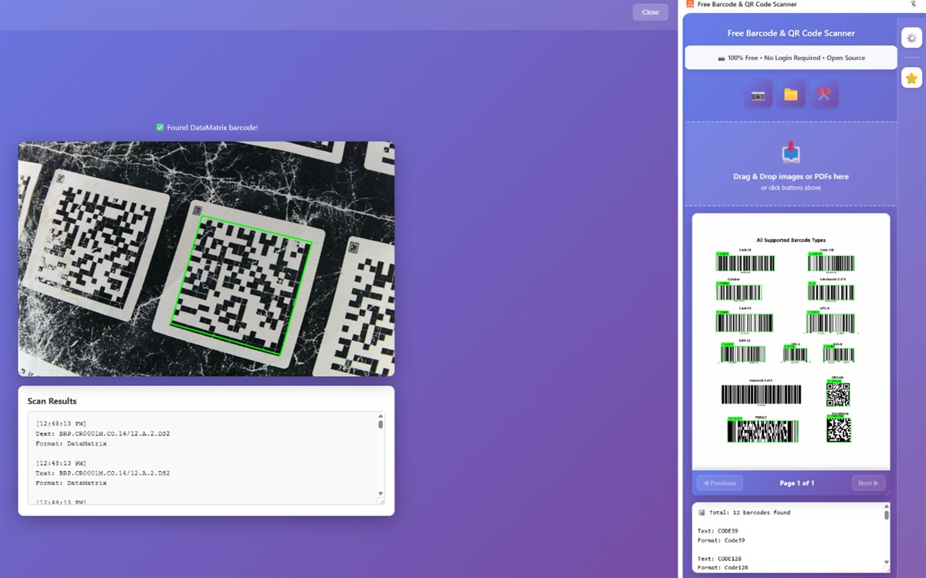Click 'Page 1 of 1' label
This screenshot has height=578, width=926.
point(797,483)
